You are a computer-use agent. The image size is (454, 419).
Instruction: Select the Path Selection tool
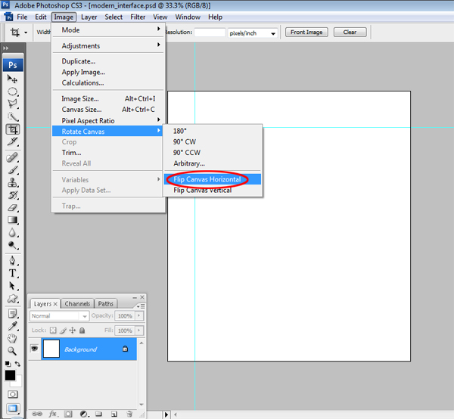coord(12,286)
